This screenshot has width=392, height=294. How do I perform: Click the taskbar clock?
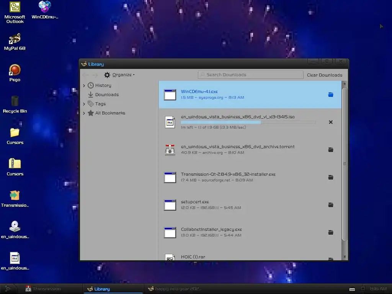click(x=378, y=289)
